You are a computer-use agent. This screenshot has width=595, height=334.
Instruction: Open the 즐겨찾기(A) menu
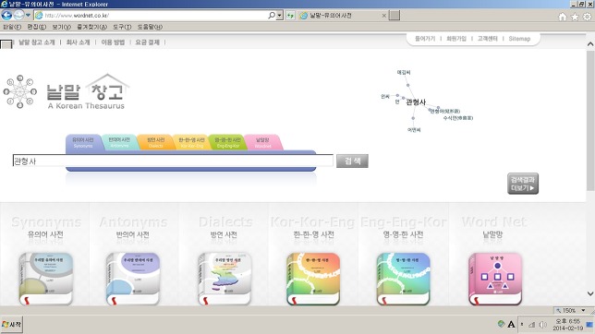pos(91,27)
